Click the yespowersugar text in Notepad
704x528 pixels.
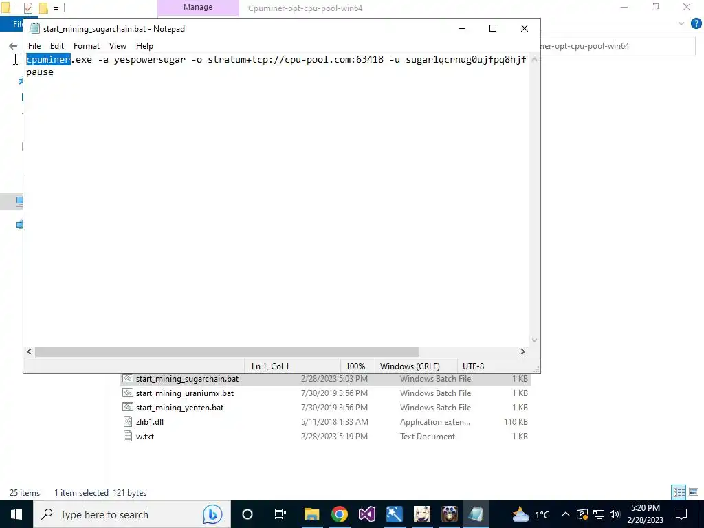pyautogui.click(x=149, y=59)
